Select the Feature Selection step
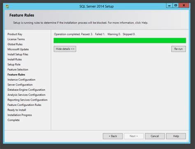 [18, 69]
